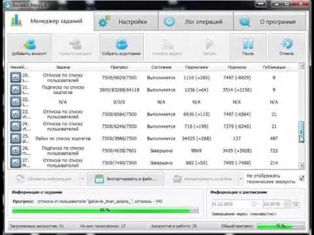Click the schedule time spinner arrows
This screenshot has width=314, height=235.
point(287,204)
